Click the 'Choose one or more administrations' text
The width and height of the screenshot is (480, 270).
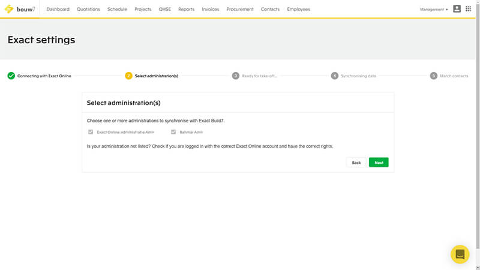click(x=155, y=121)
